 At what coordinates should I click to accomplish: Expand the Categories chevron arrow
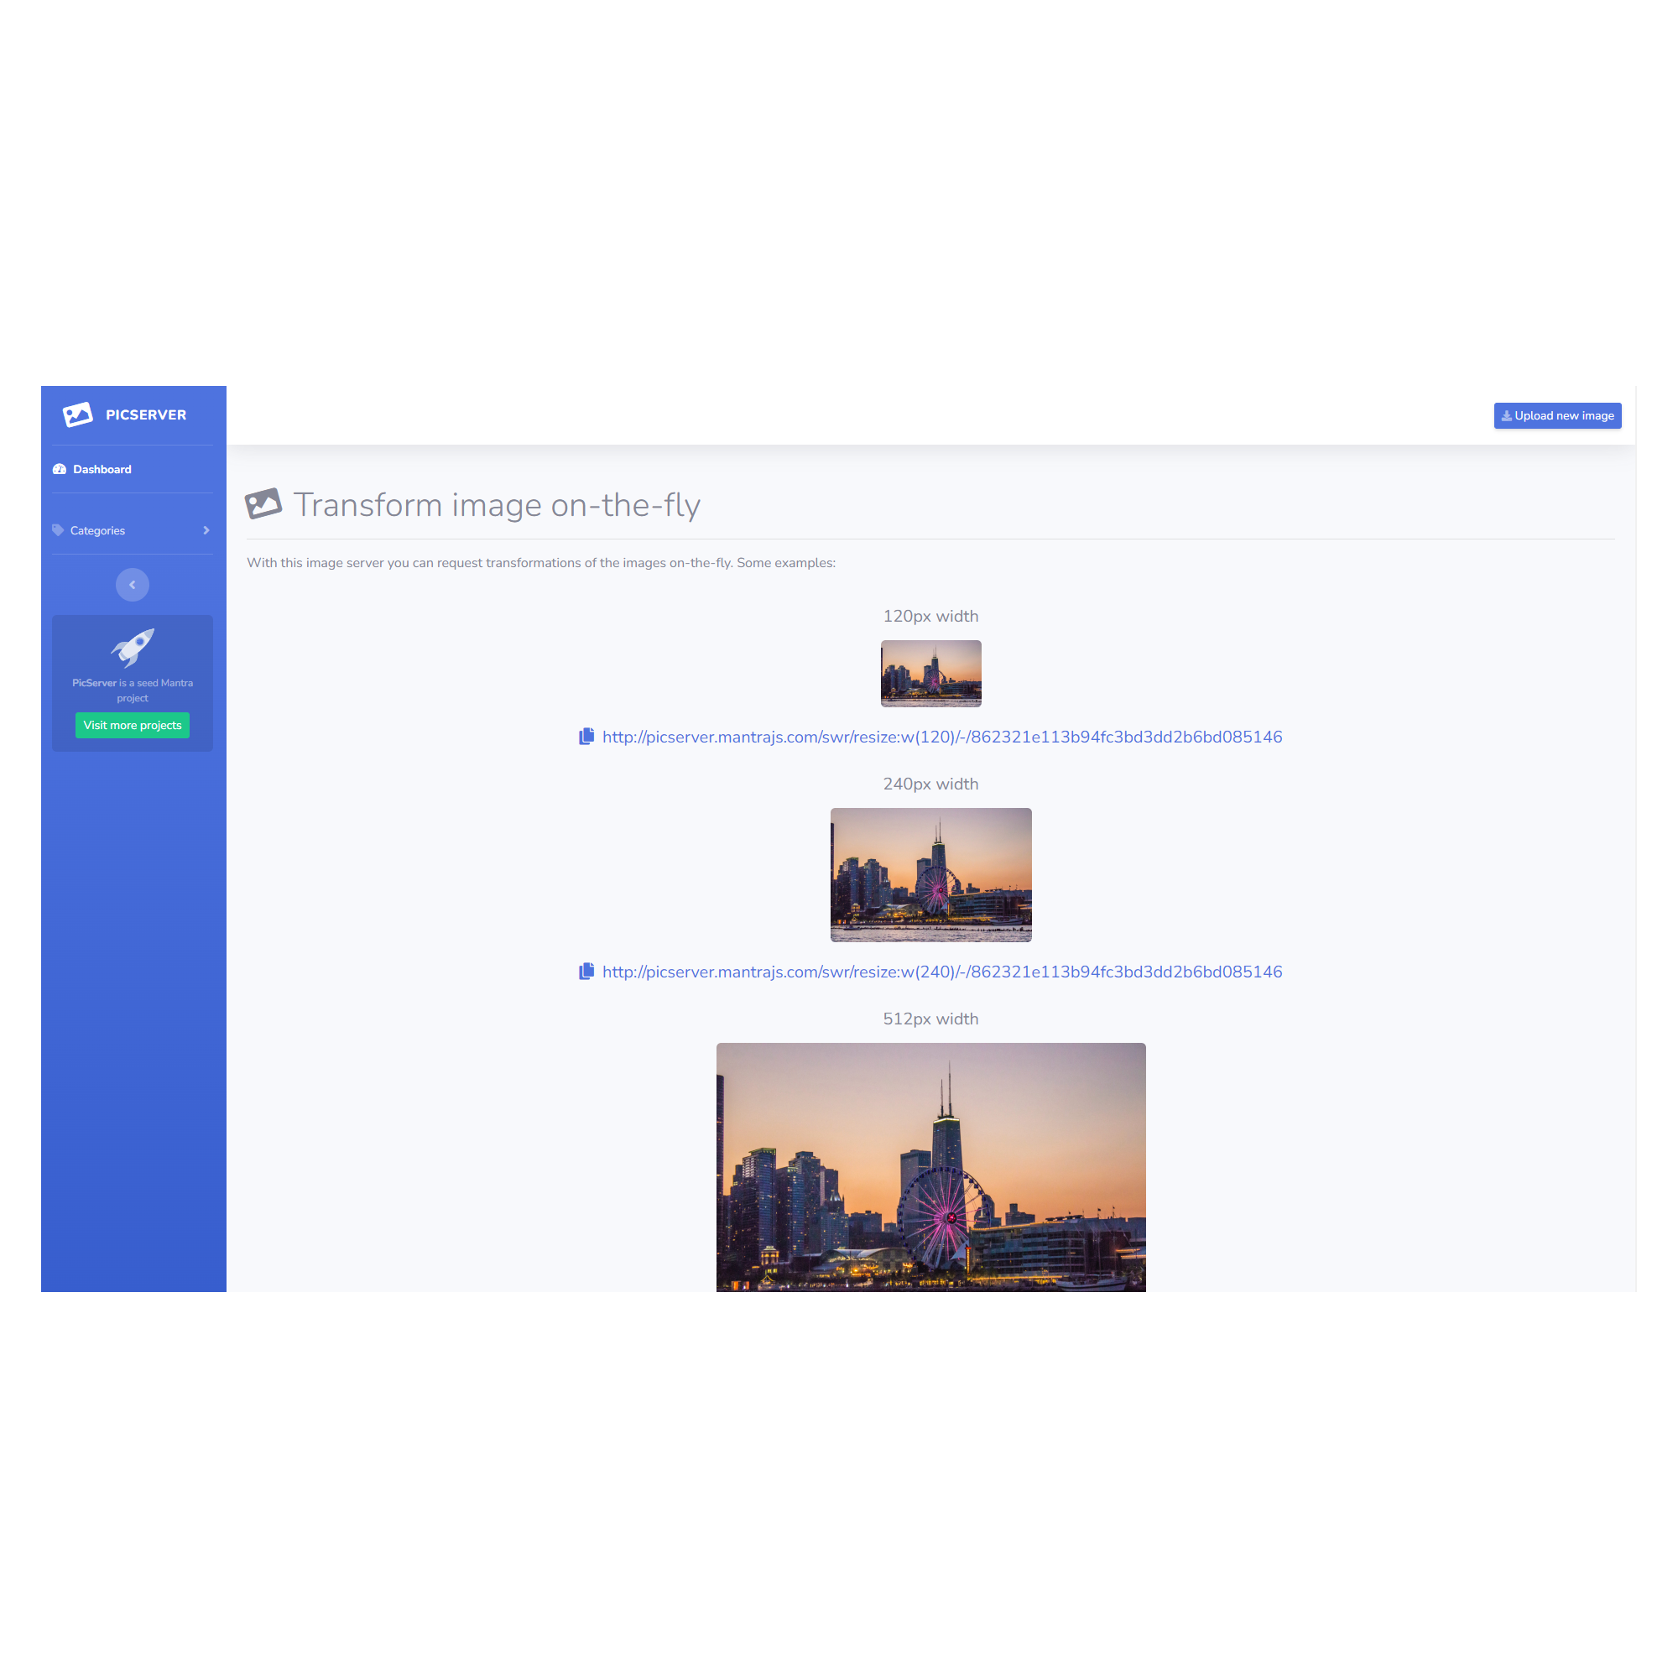tap(206, 529)
